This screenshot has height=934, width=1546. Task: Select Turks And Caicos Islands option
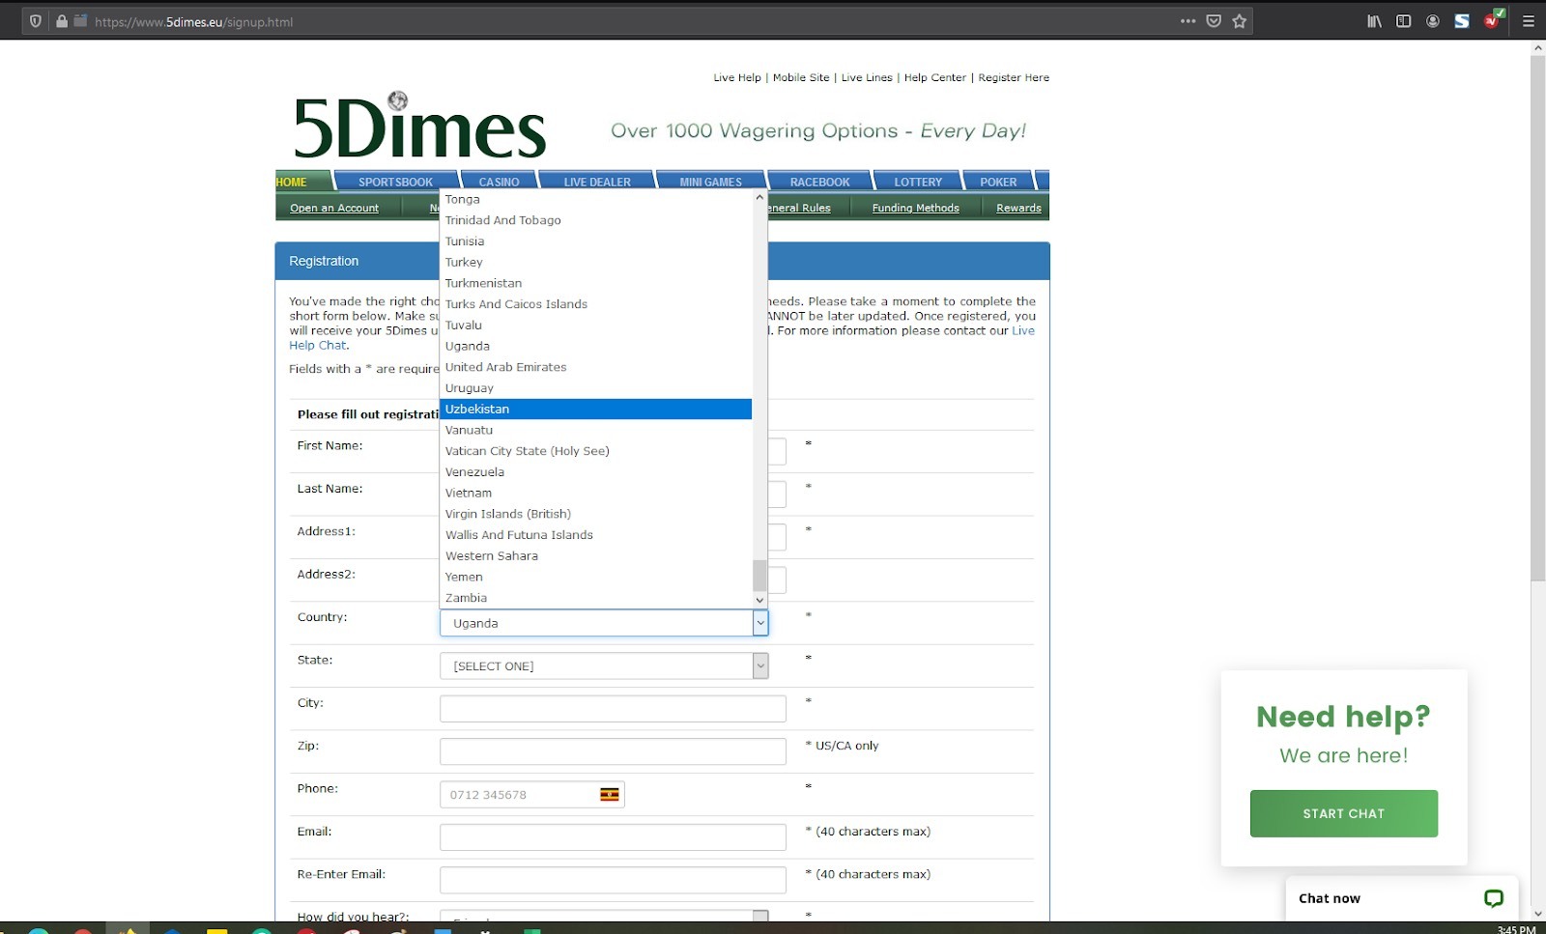(x=595, y=304)
